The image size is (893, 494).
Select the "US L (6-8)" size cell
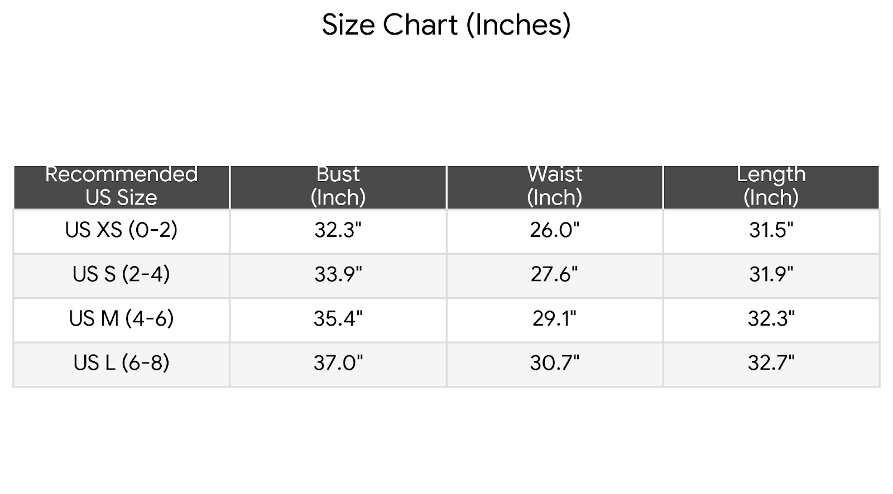click(121, 363)
